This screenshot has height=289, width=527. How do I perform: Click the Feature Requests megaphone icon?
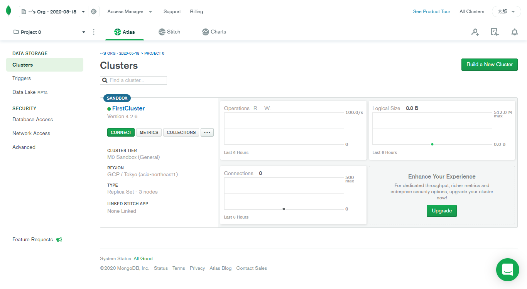coord(59,239)
